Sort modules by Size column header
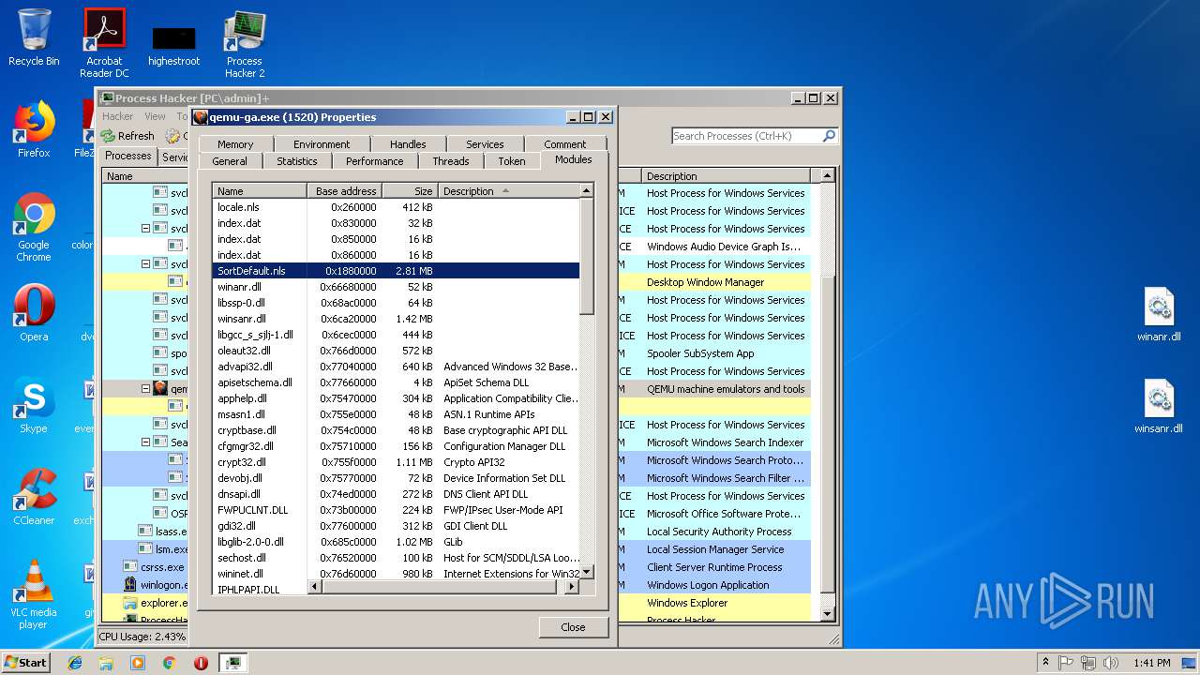Image resolution: width=1200 pixels, height=675 pixels. [x=411, y=191]
